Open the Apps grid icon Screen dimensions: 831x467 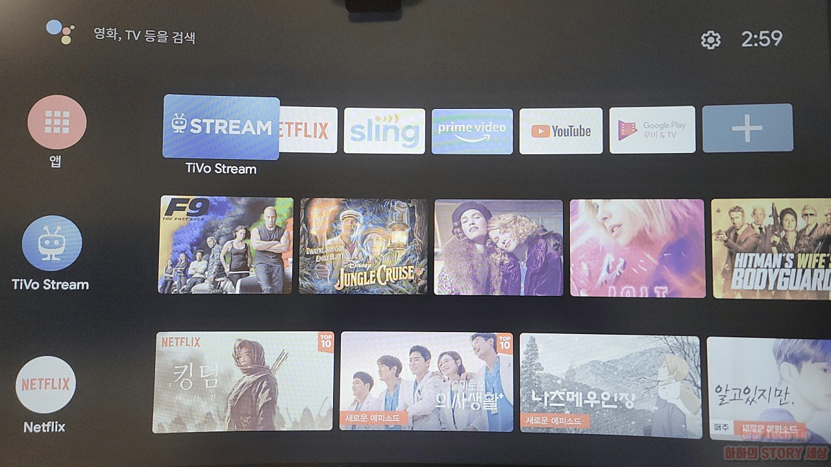(x=56, y=123)
